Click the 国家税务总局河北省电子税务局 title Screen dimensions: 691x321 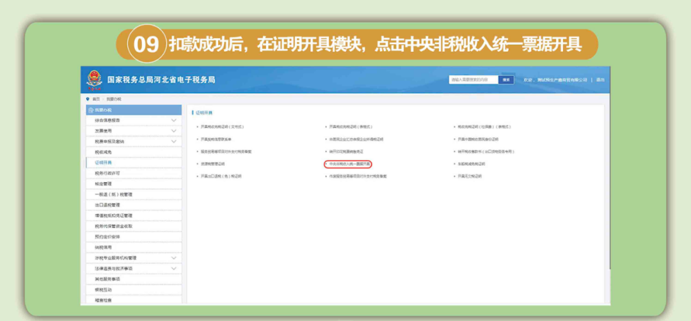161,80
